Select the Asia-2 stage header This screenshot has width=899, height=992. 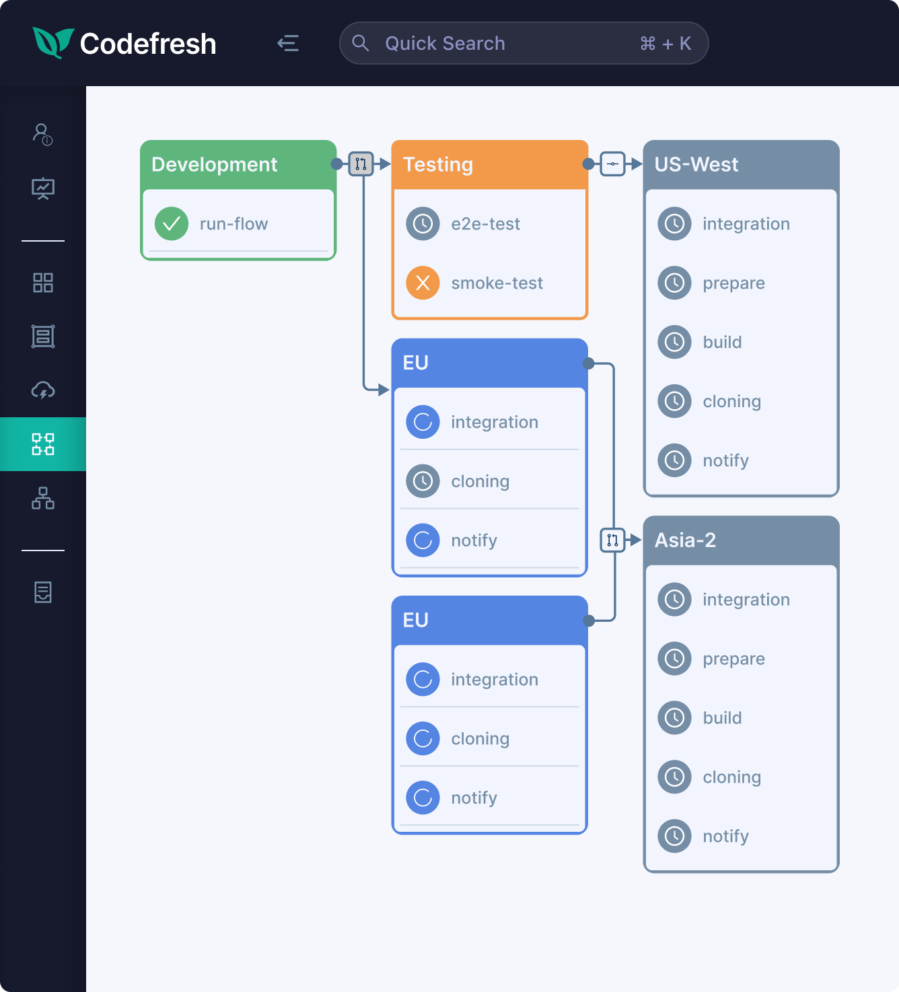tap(742, 540)
